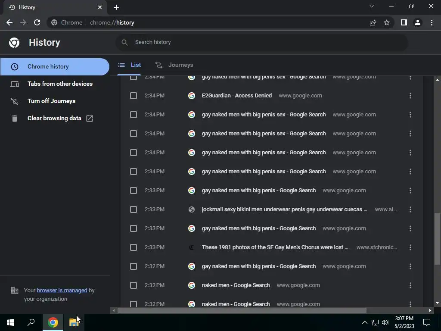Image resolution: width=441 pixels, height=331 pixels.
Task: Click the scroll-up arrow of the vertical scrollbar
Action: [437, 80]
